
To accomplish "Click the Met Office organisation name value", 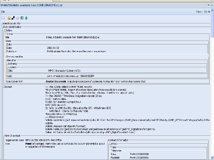I will click(x=43, y=140).
